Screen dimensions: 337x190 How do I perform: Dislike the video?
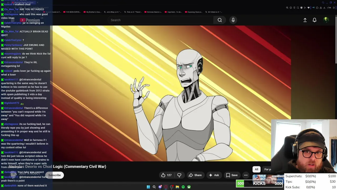point(179,175)
